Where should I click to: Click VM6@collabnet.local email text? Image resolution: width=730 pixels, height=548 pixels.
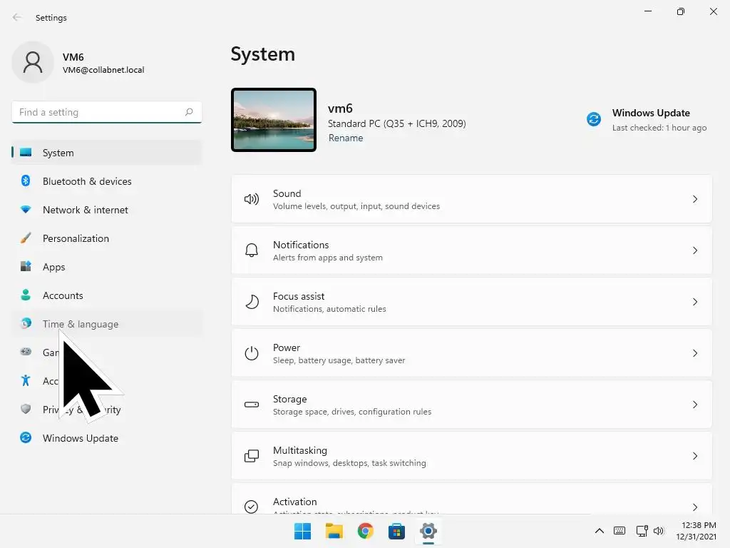pyautogui.click(x=103, y=70)
